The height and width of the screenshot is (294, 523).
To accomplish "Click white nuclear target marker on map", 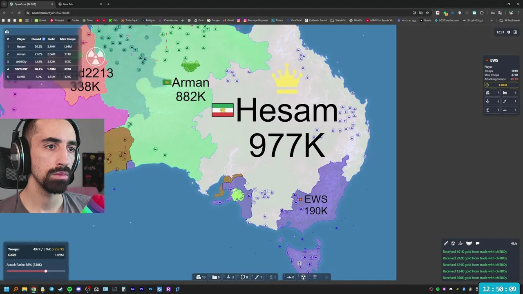I will [x=96, y=57].
